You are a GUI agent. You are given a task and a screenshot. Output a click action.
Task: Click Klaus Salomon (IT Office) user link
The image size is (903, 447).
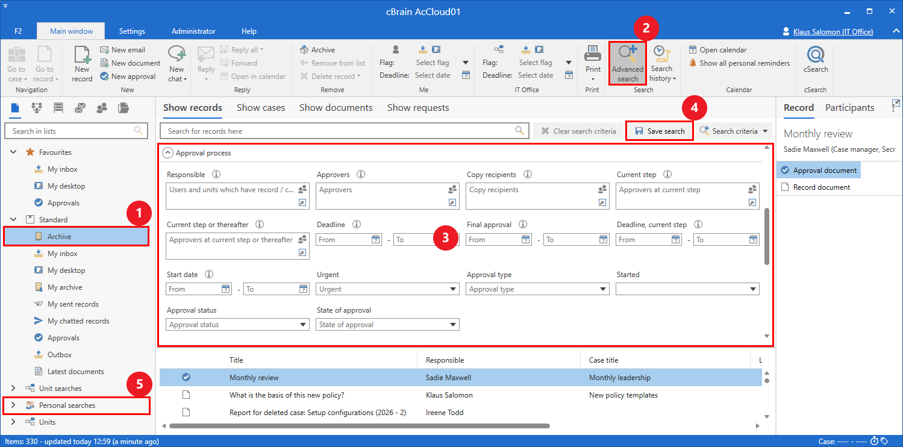pos(833,31)
